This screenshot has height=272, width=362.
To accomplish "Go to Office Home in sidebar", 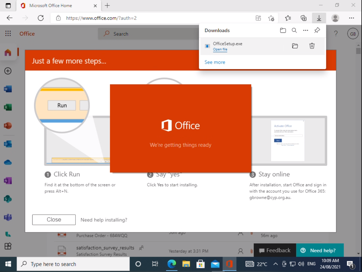I will (x=8, y=52).
